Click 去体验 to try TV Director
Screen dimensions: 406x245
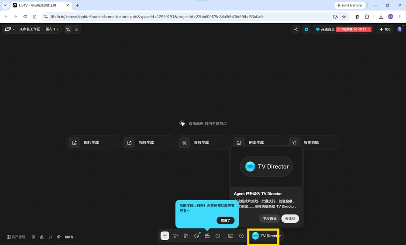[290, 219]
